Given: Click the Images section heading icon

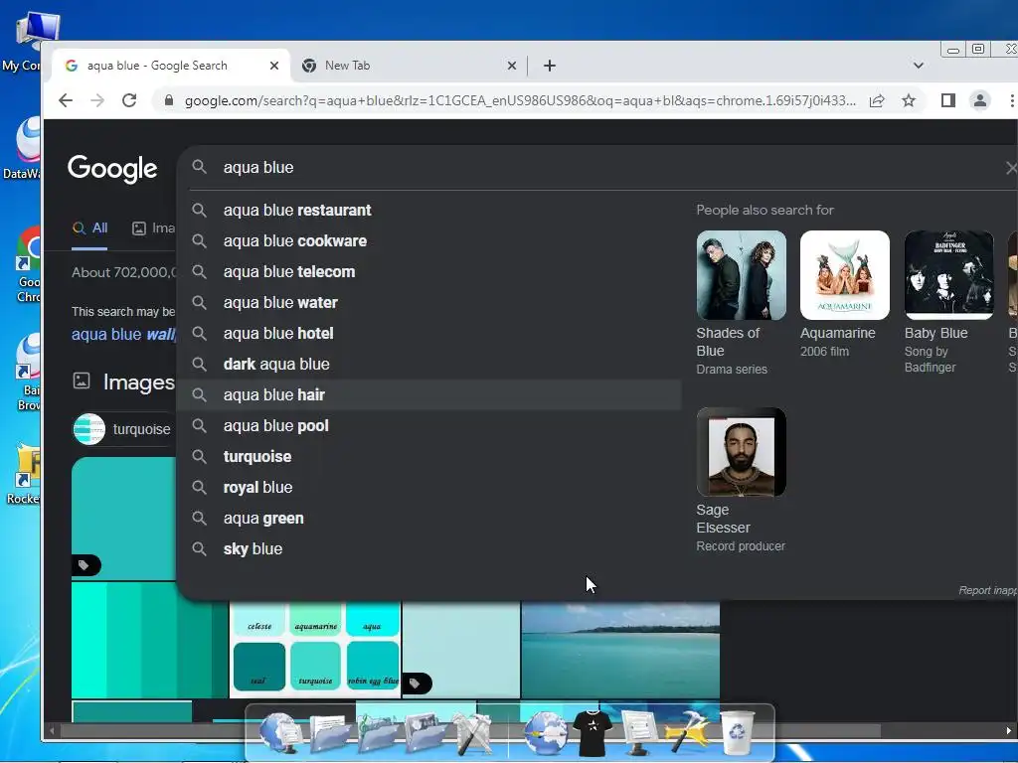Looking at the screenshot, I should 82,381.
